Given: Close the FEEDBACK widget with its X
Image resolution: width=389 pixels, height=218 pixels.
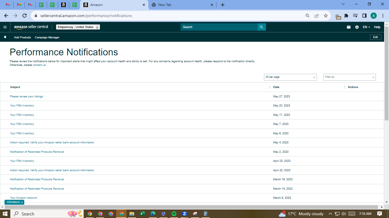Looking at the screenshot, I should tap(22, 202).
